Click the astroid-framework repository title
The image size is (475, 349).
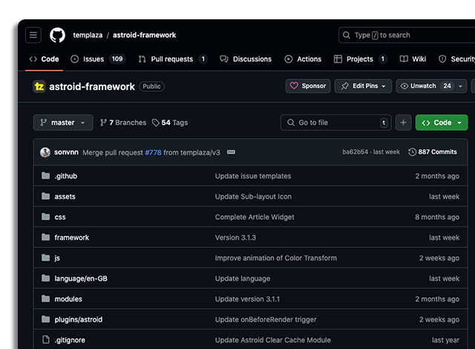[x=92, y=87]
